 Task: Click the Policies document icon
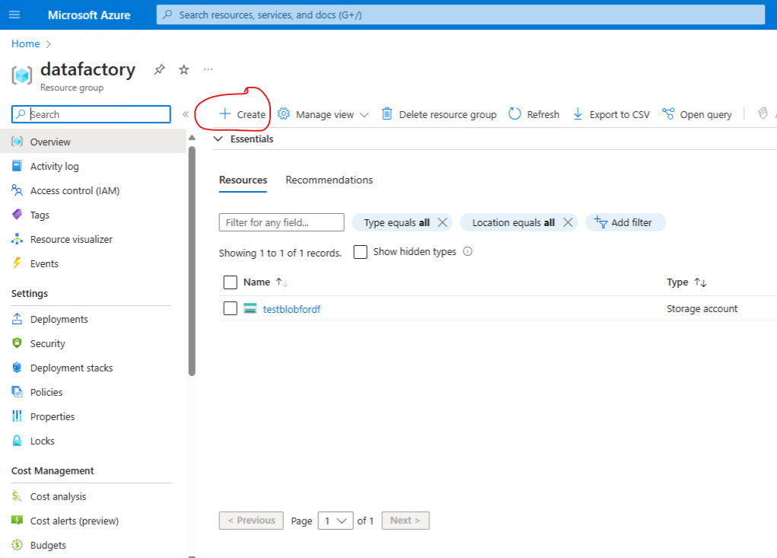click(17, 391)
